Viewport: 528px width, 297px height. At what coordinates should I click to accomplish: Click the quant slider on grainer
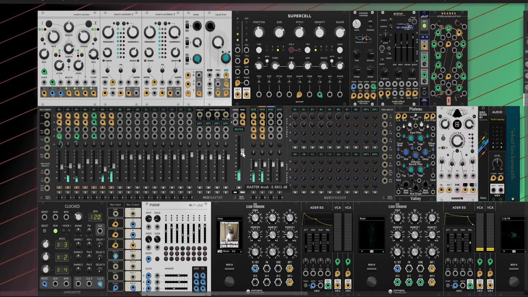pos(414,48)
